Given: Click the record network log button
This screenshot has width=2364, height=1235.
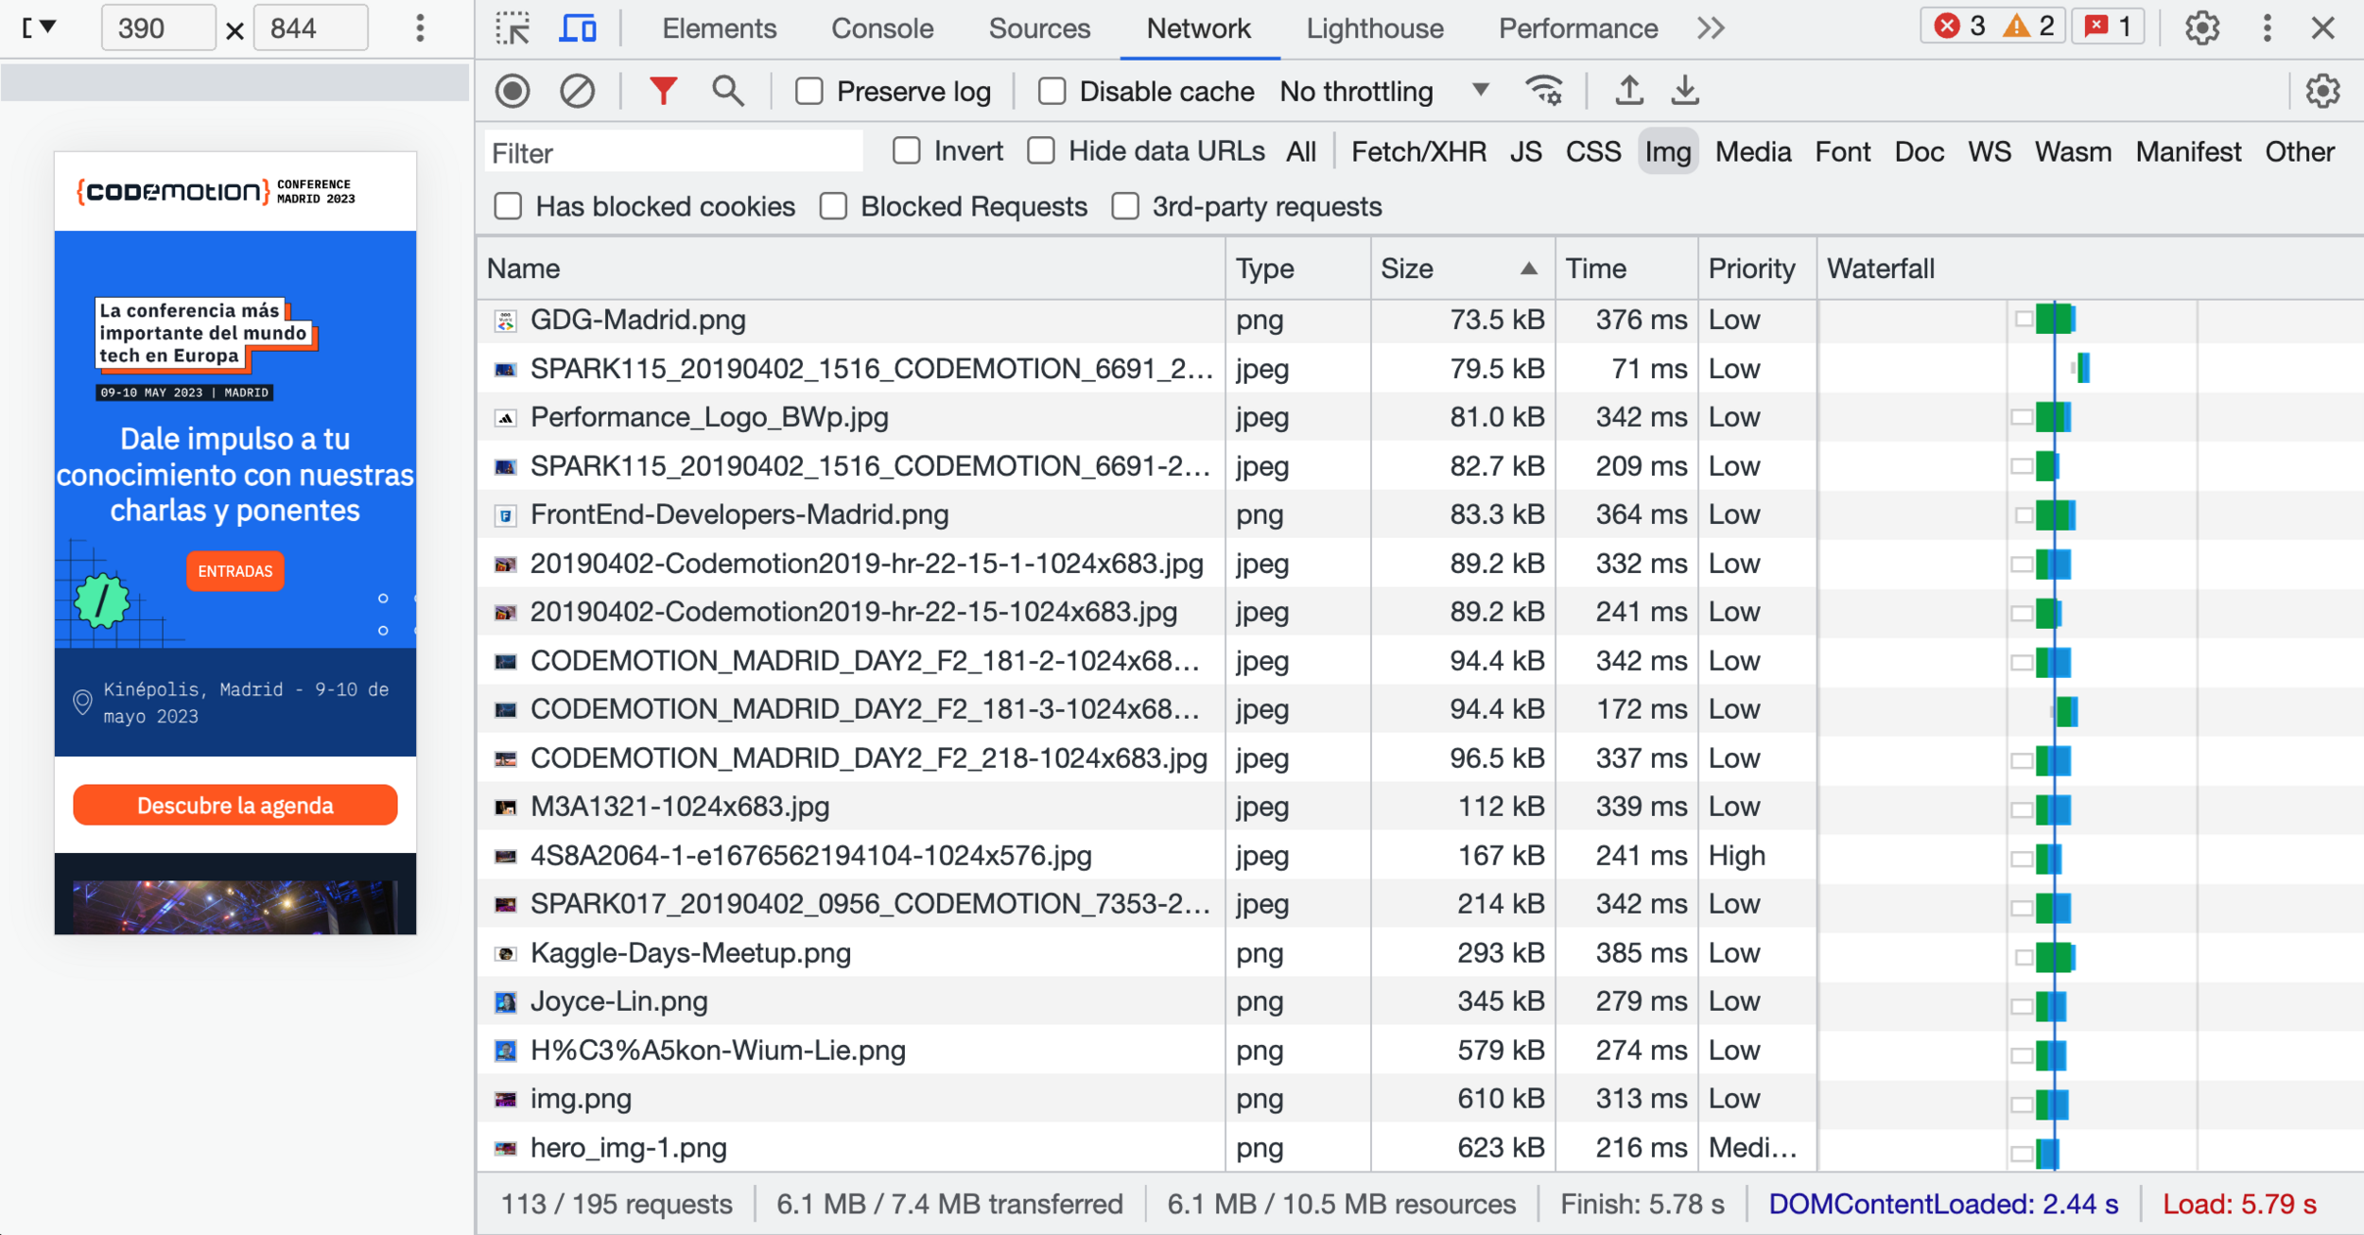Looking at the screenshot, I should pyautogui.click(x=513, y=92).
